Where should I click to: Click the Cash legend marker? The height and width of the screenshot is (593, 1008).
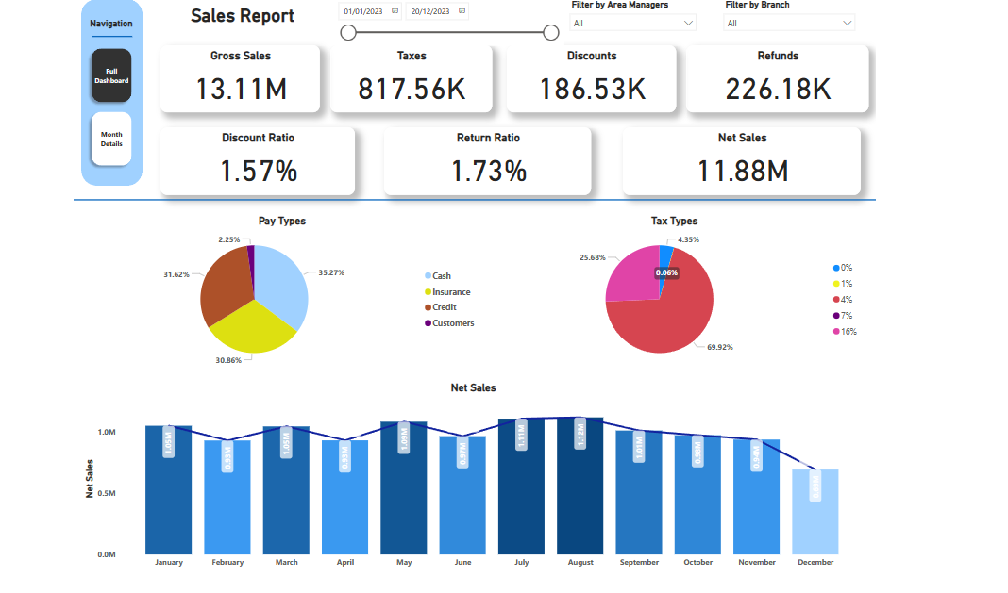pos(428,276)
